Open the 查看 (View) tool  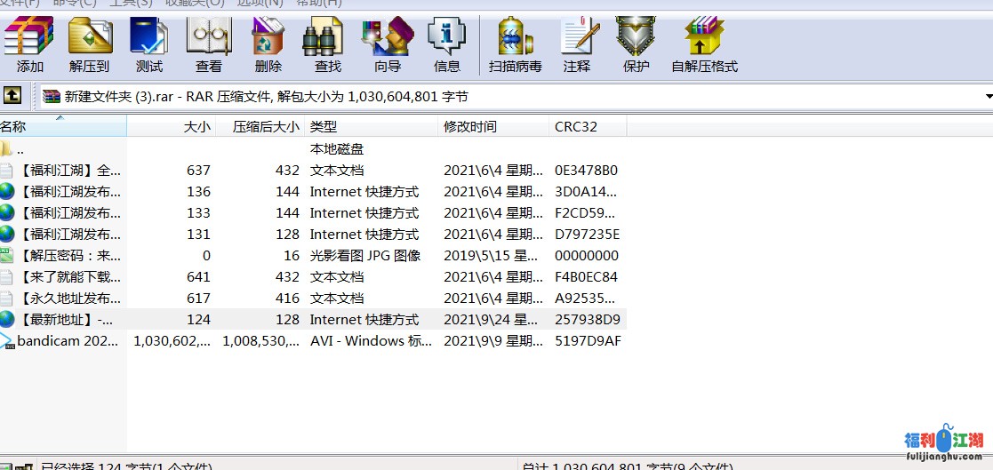[209, 44]
